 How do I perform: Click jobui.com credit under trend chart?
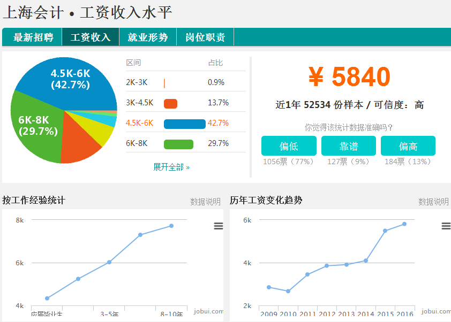point(436,311)
